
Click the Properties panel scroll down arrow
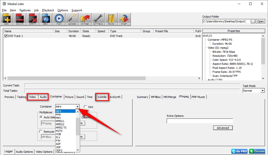pyautogui.click(x=263, y=78)
